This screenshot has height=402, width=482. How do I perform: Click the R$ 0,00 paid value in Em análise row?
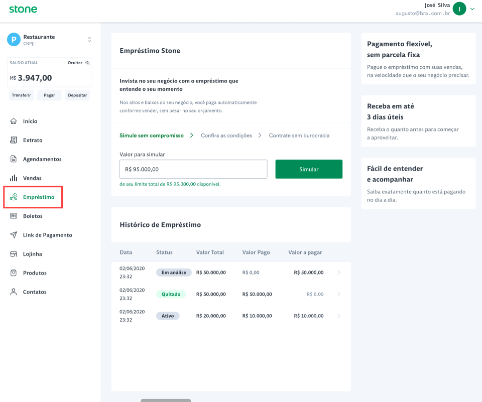pos(251,273)
